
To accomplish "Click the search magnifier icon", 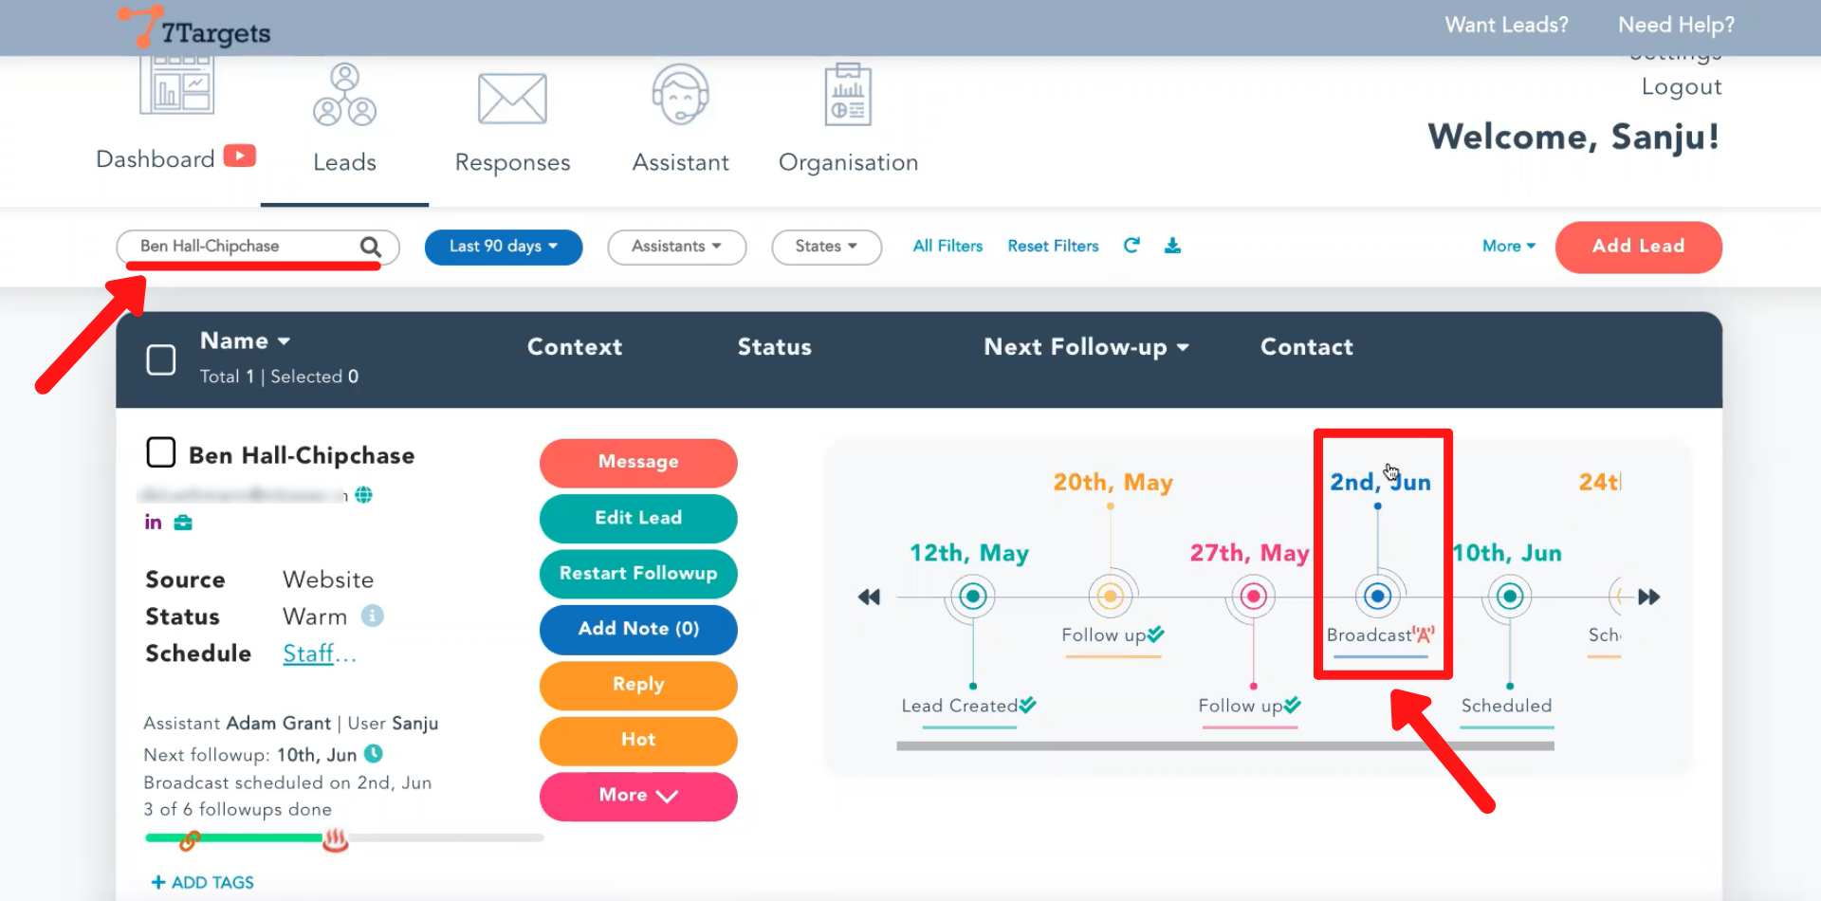I will [370, 248].
